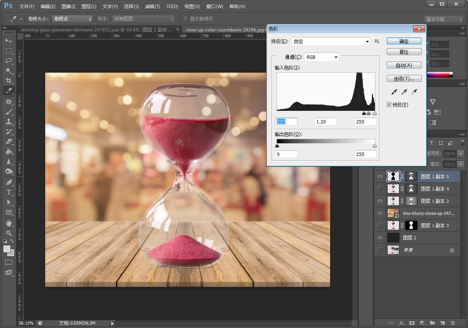
Task: Open the 预设 preset dropdown
Action: [x=331, y=41]
